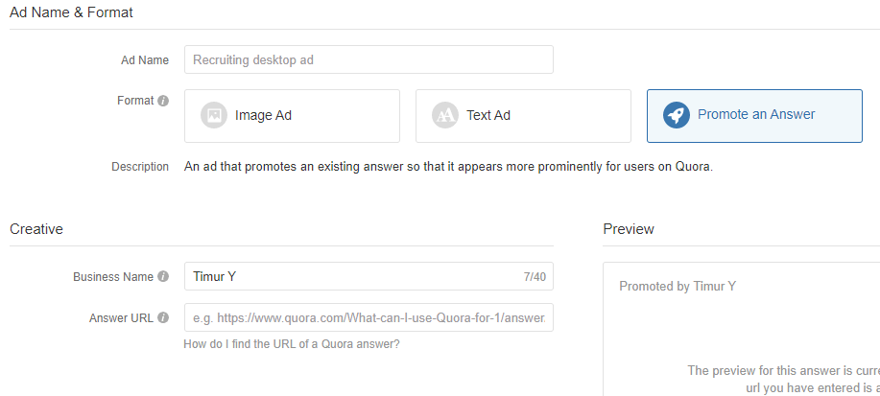
Task: Click the Ad Name field label
Action: tap(145, 60)
